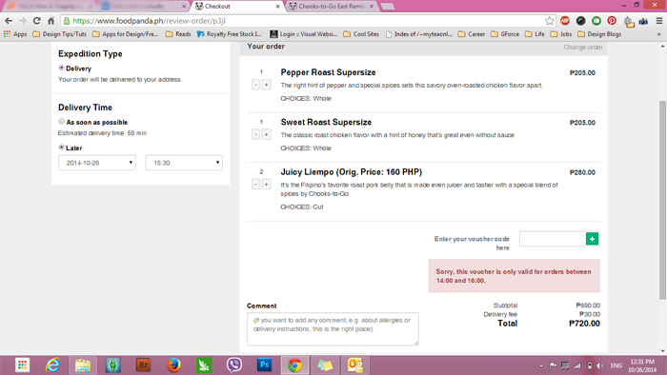This screenshot has height=375, width=667.
Task: Click the page vertical scrollbar thumb
Action: (662, 200)
